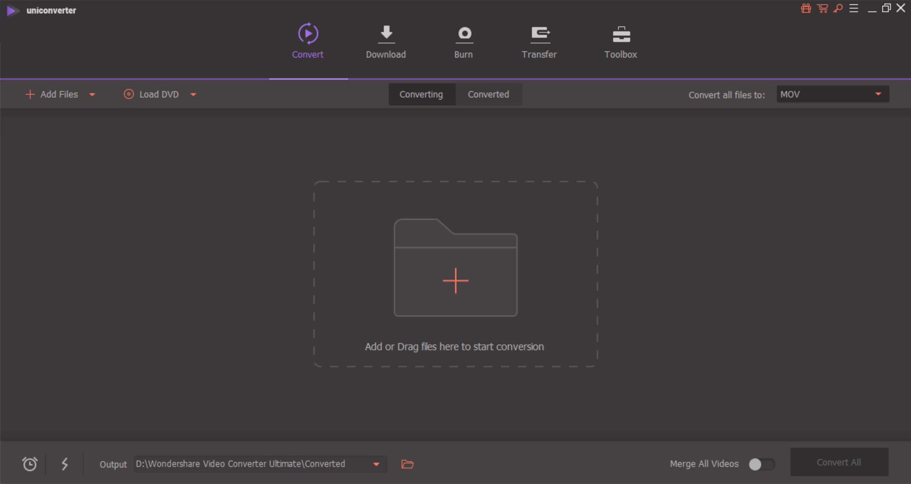Click the gift box promotion icon
This screenshot has width=911, height=484.
[x=805, y=8]
